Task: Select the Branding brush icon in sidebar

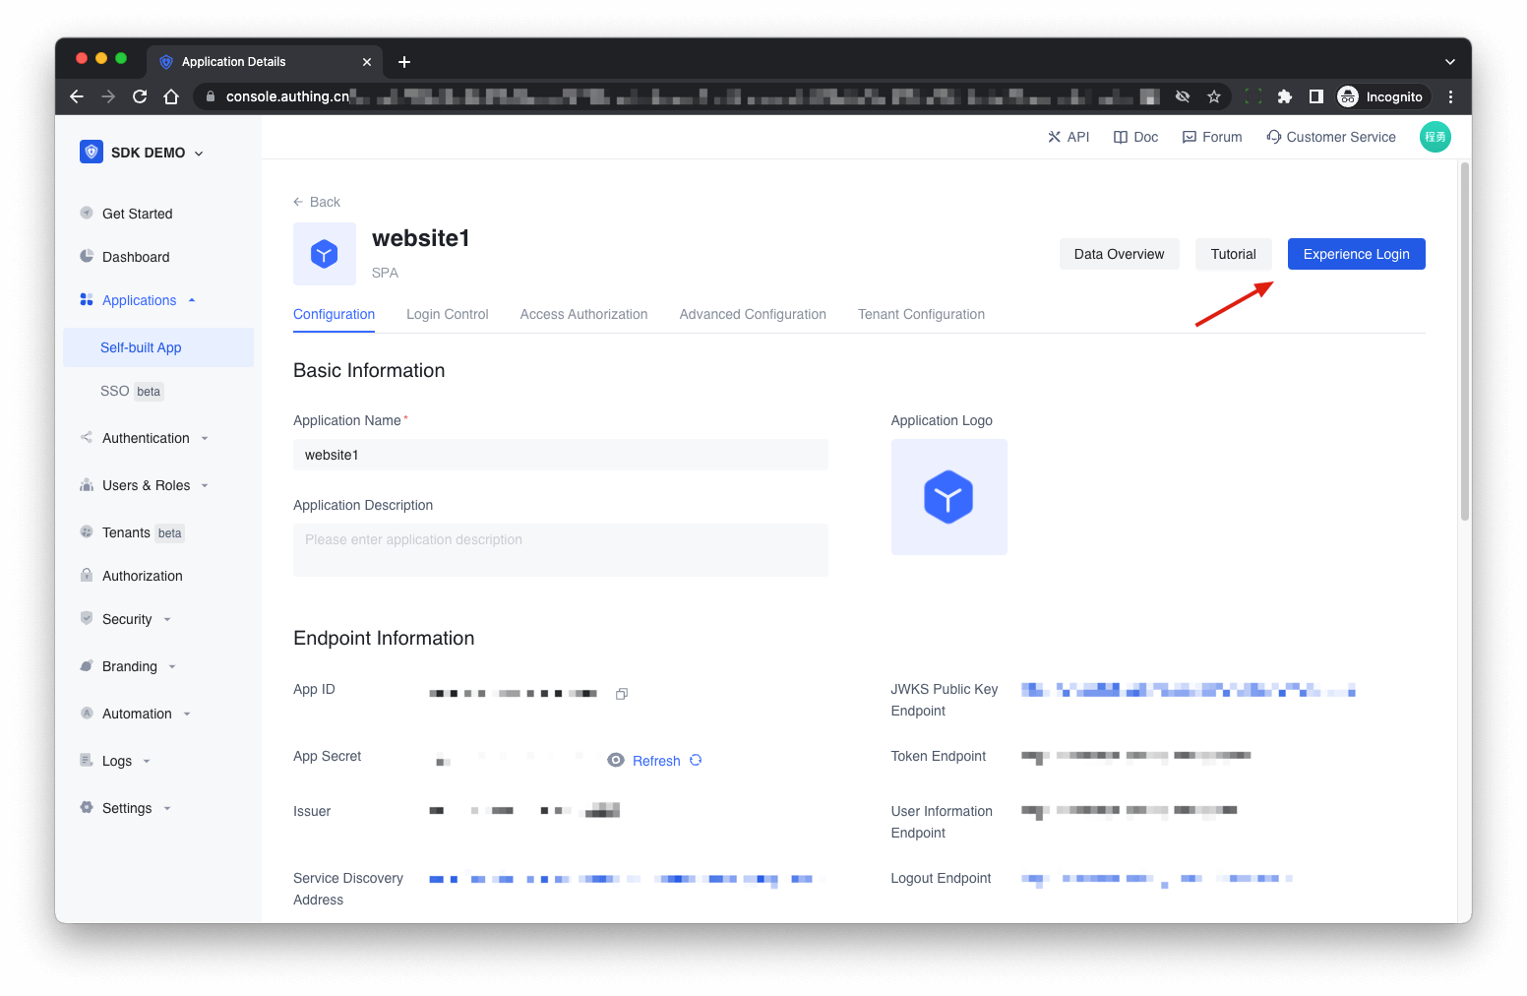Action: pyautogui.click(x=87, y=666)
